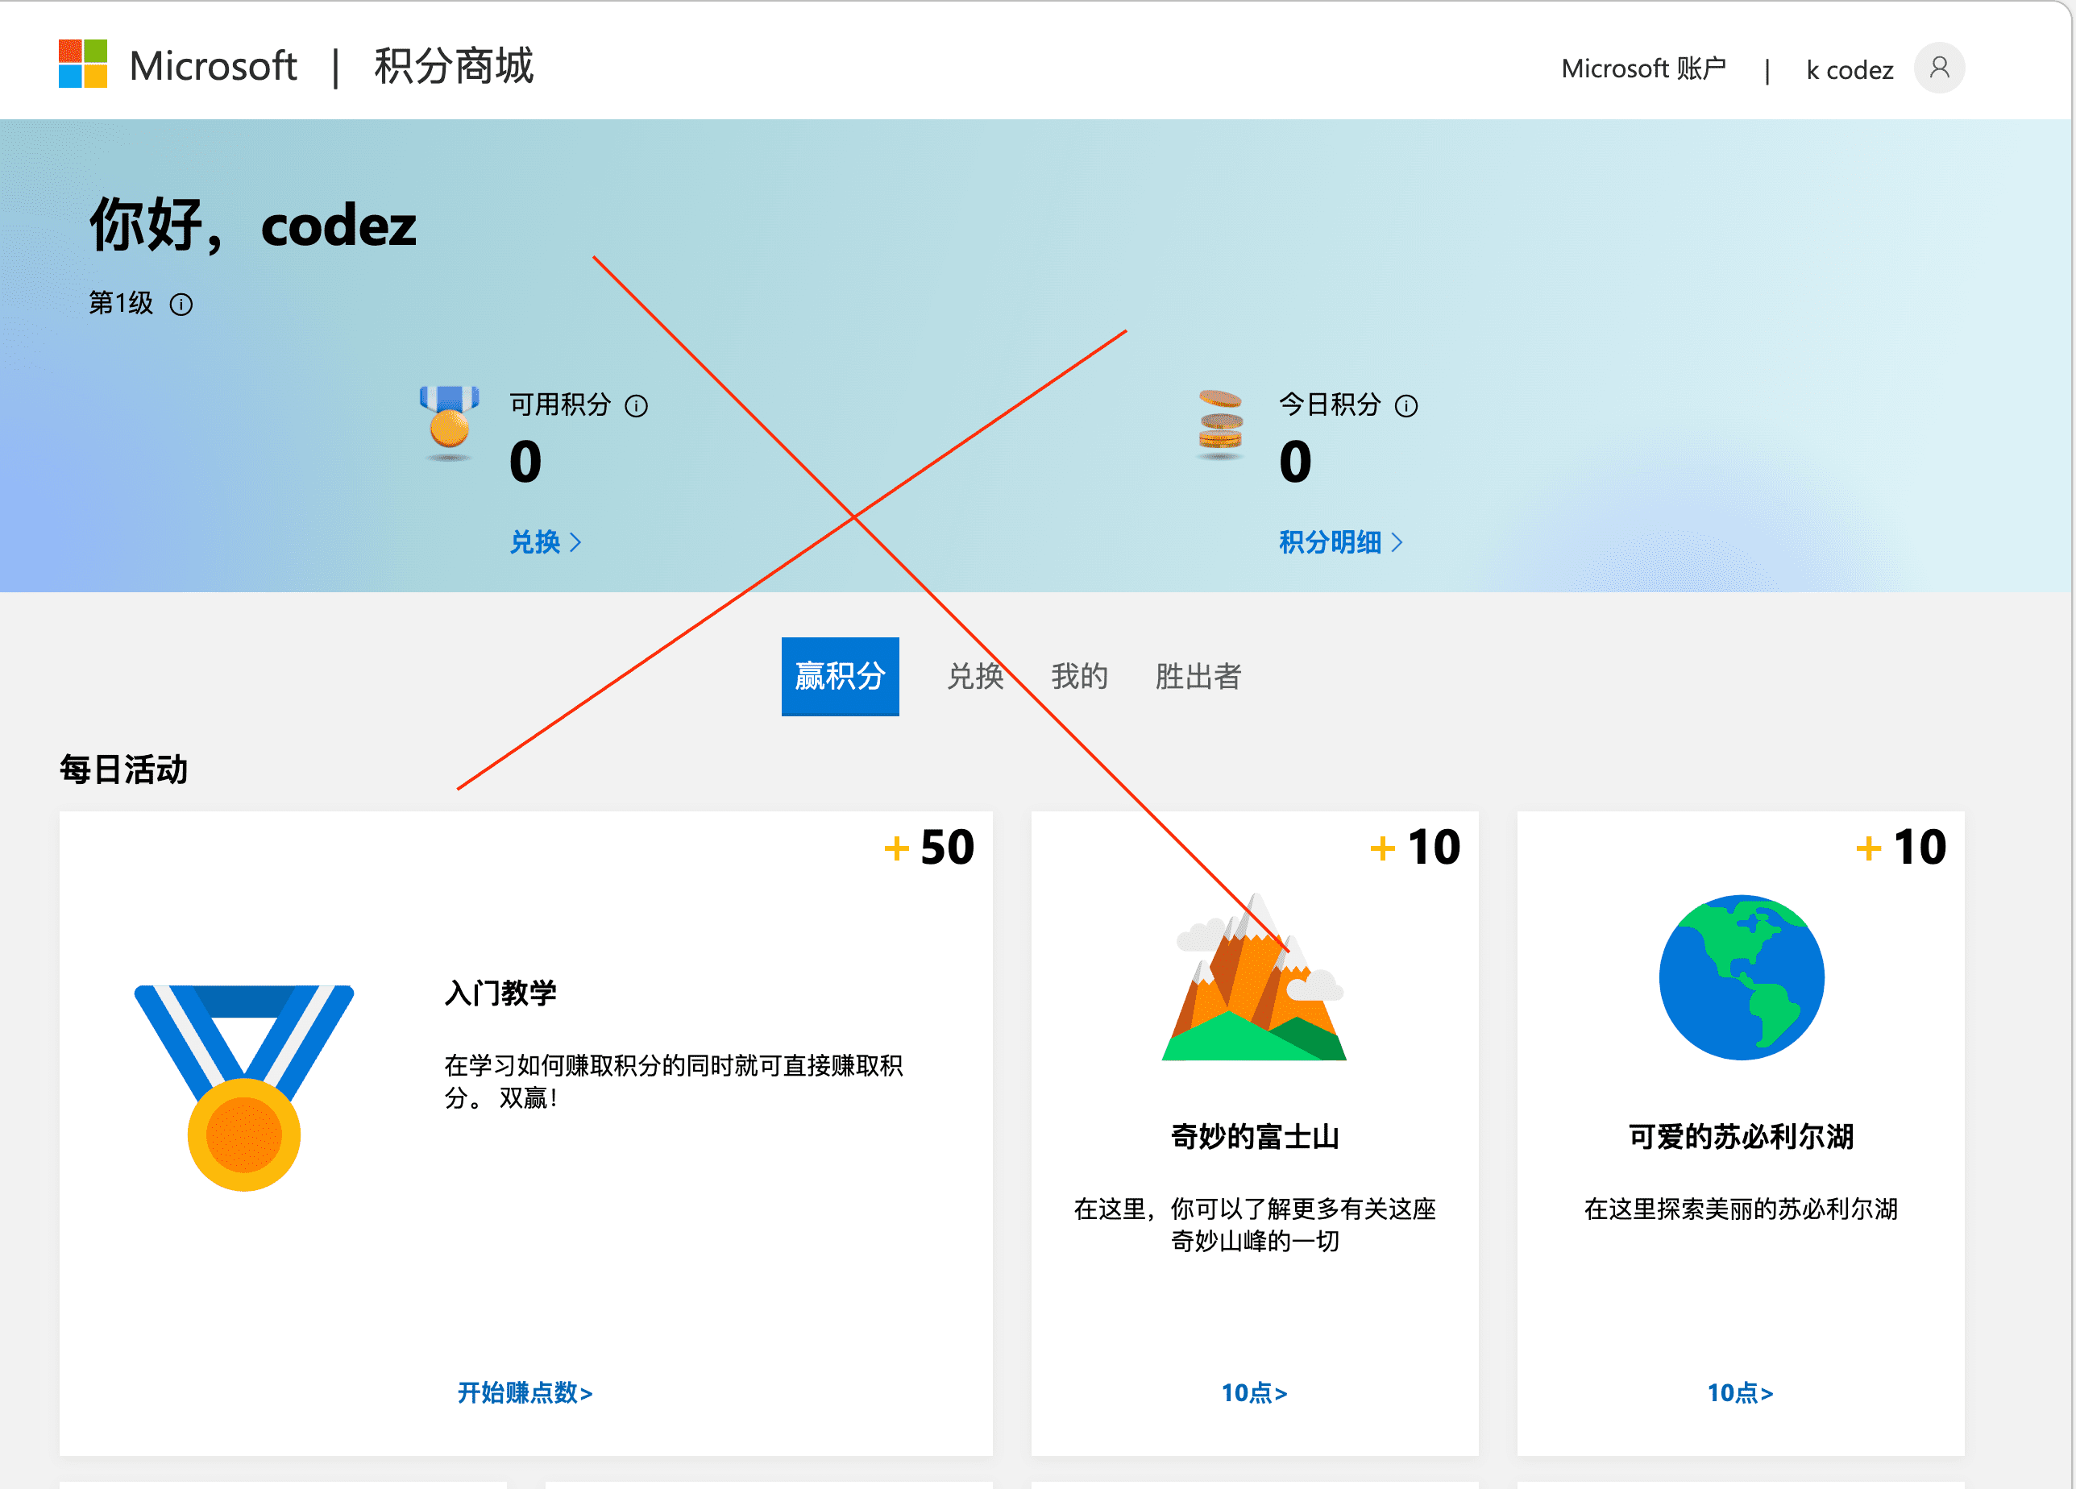The image size is (2076, 1489).
Task: Click info icon beside 可用积分
Action: click(x=636, y=405)
